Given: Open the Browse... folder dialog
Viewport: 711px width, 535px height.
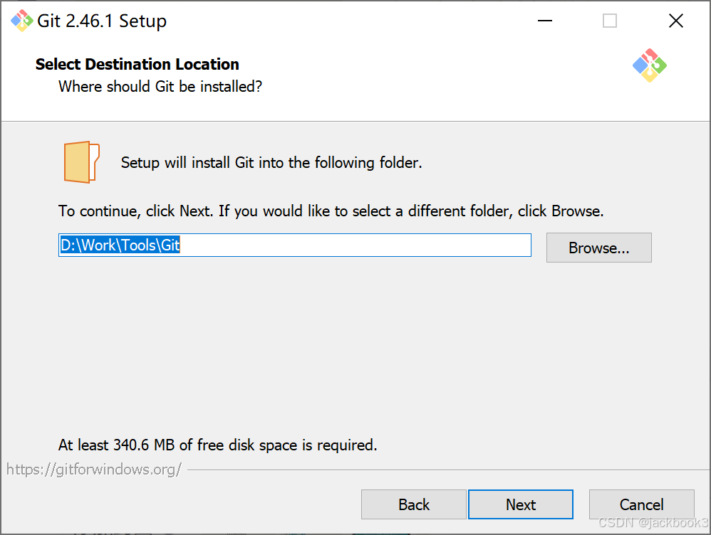Looking at the screenshot, I should pyautogui.click(x=598, y=248).
